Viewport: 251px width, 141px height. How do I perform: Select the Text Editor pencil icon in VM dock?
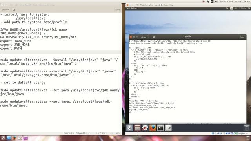(168, 128)
